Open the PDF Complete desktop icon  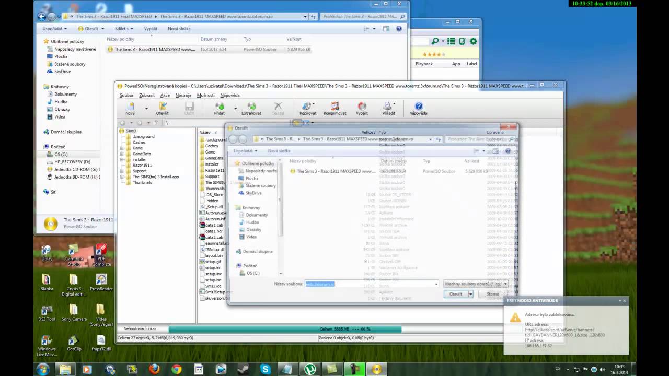[101, 255]
